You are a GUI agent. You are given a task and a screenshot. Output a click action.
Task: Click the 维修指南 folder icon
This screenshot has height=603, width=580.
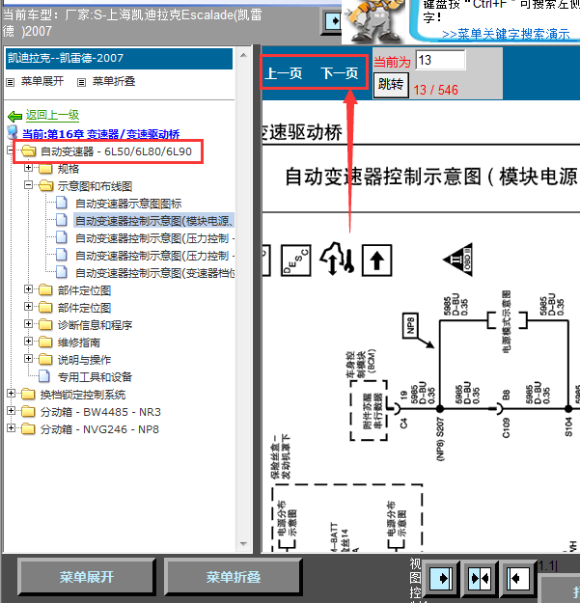pyautogui.click(x=45, y=343)
